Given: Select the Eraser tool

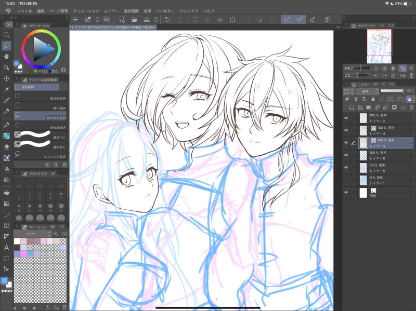Looking at the screenshot, I should pyautogui.click(x=7, y=147).
